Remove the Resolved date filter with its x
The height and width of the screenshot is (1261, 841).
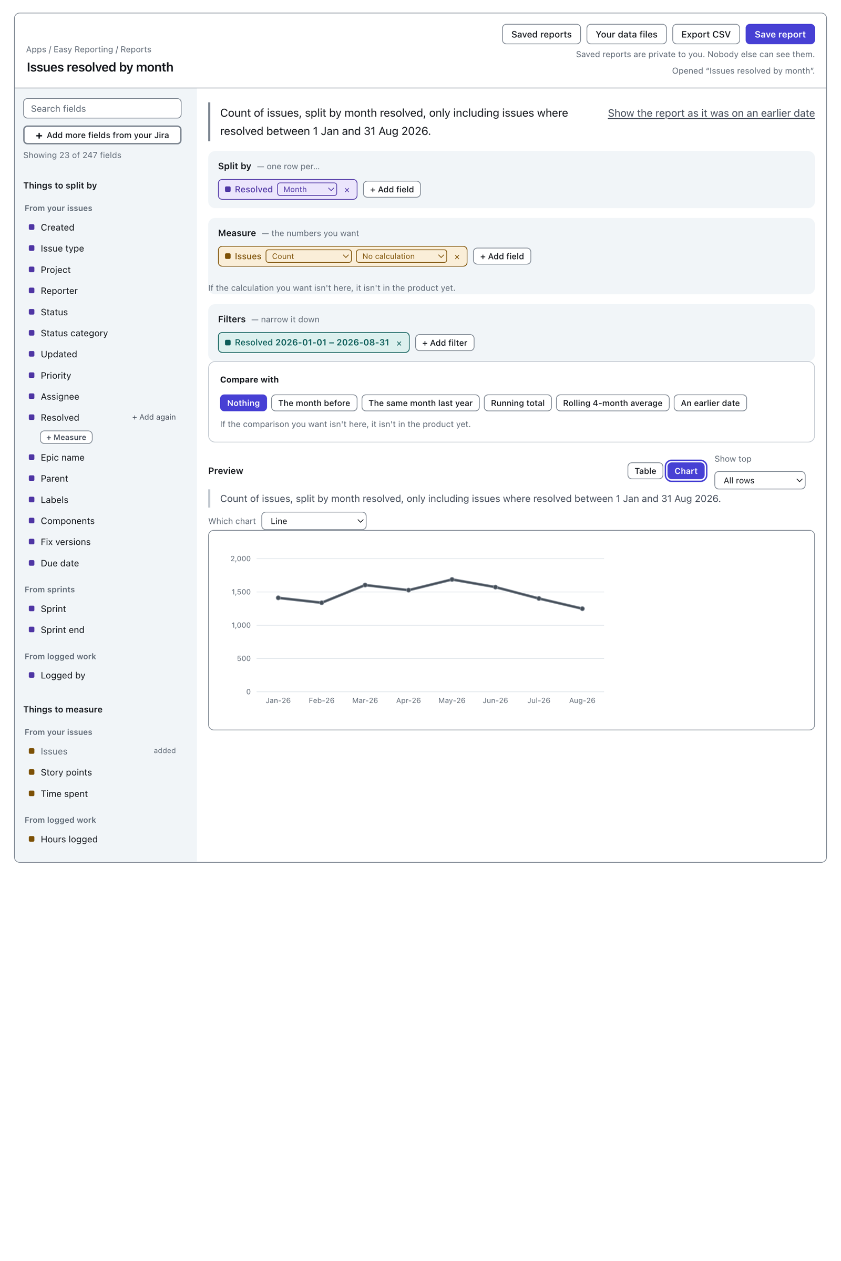399,343
